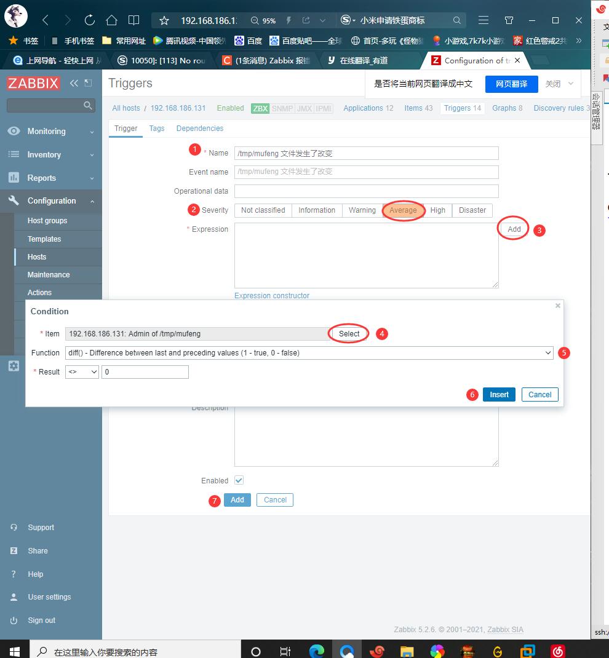Click the browser home icon
This screenshot has height=658, width=609.
pos(111,20)
